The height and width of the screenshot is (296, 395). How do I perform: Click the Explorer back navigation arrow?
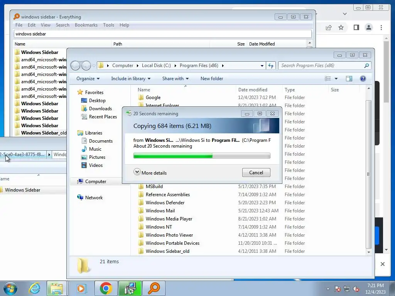(x=75, y=66)
